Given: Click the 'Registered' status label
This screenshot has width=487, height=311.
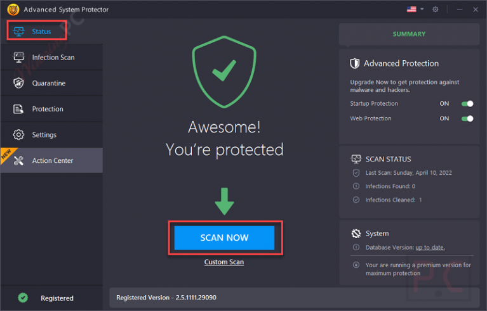Looking at the screenshot, I should (x=57, y=298).
